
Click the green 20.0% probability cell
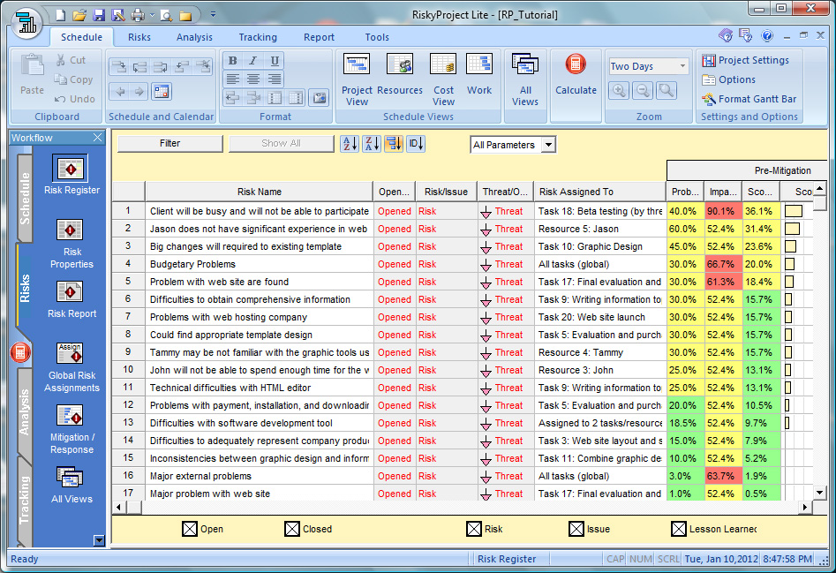[685, 405]
